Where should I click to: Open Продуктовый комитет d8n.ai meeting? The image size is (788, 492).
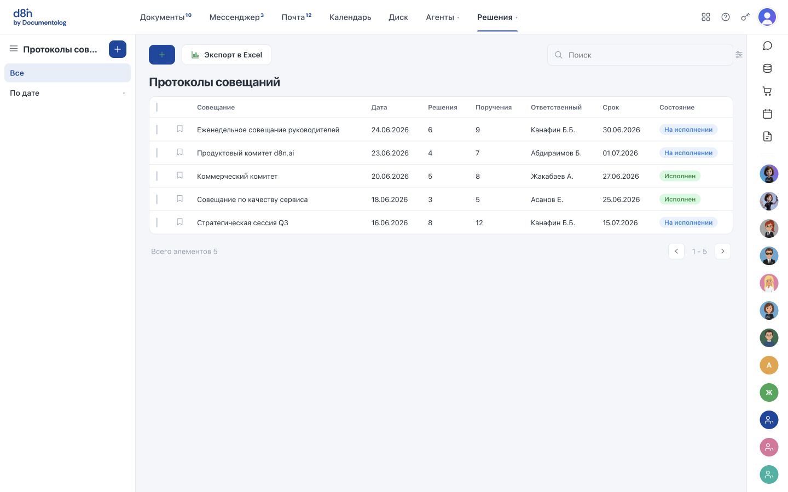coord(246,153)
